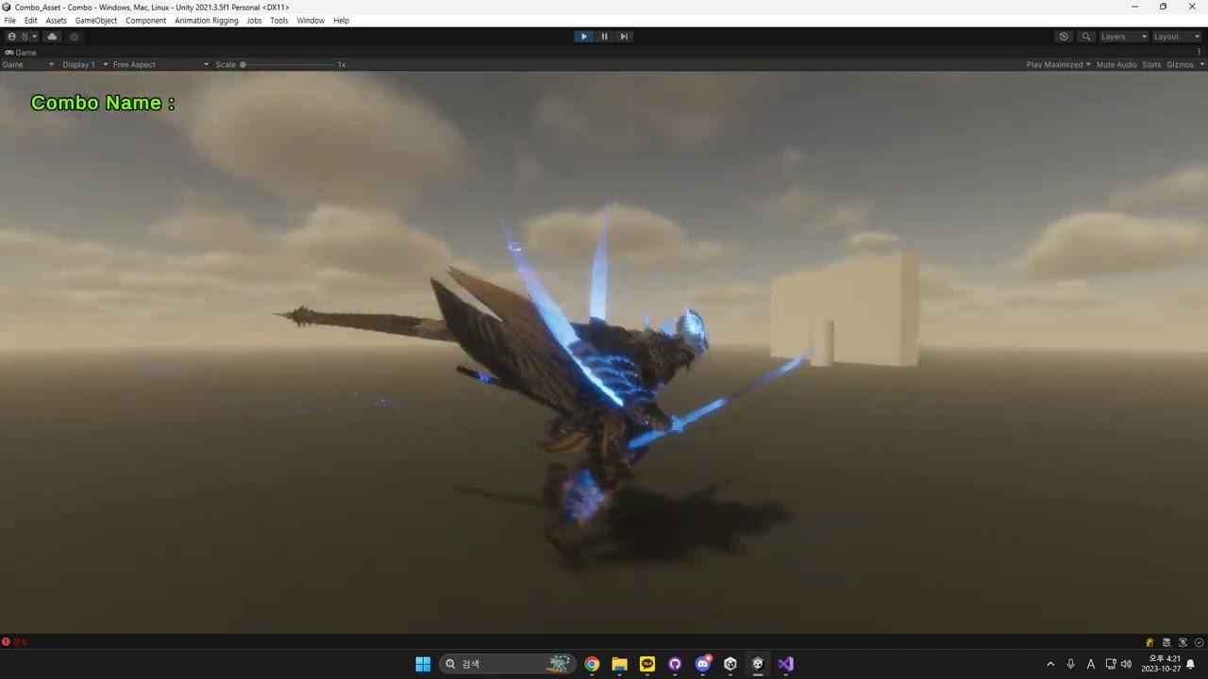This screenshot has width=1208, height=679.
Task: Advance one frame with the Step button
Action: point(624,37)
